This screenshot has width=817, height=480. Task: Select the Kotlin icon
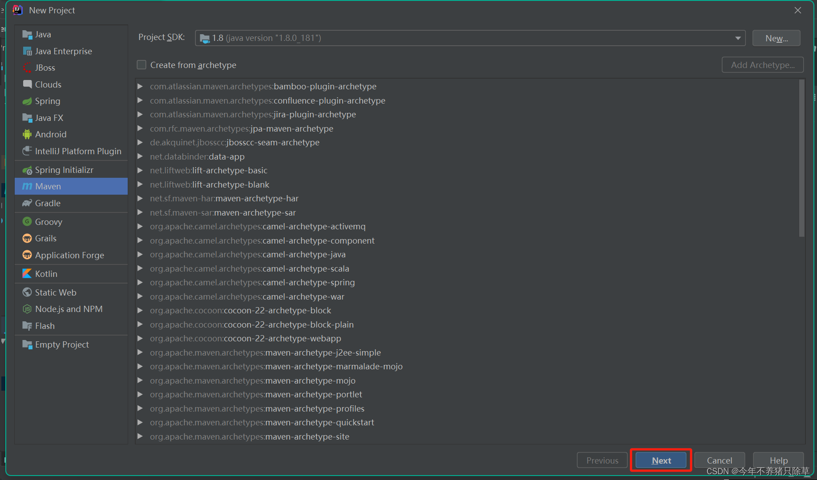tap(27, 274)
